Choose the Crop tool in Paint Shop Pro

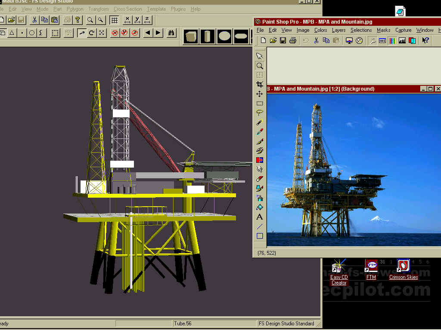click(x=260, y=84)
